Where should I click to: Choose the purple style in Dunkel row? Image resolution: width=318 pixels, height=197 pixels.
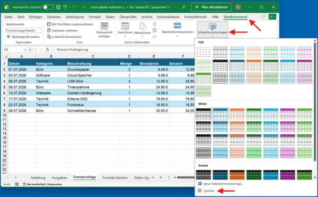(x=288, y=175)
